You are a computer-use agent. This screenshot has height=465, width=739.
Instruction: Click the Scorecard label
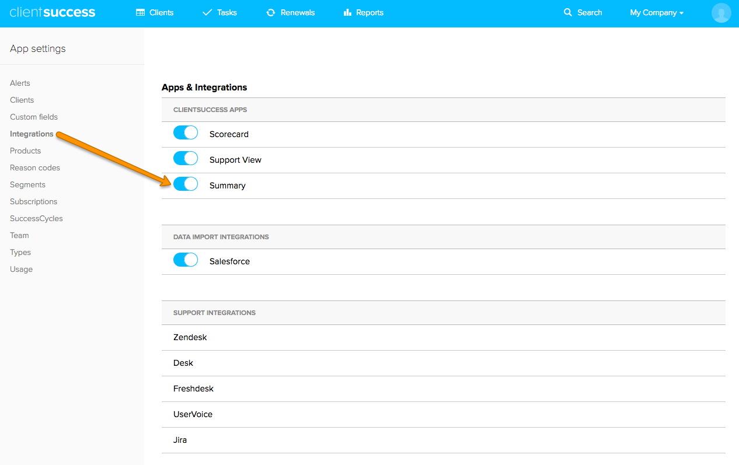click(229, 134)
